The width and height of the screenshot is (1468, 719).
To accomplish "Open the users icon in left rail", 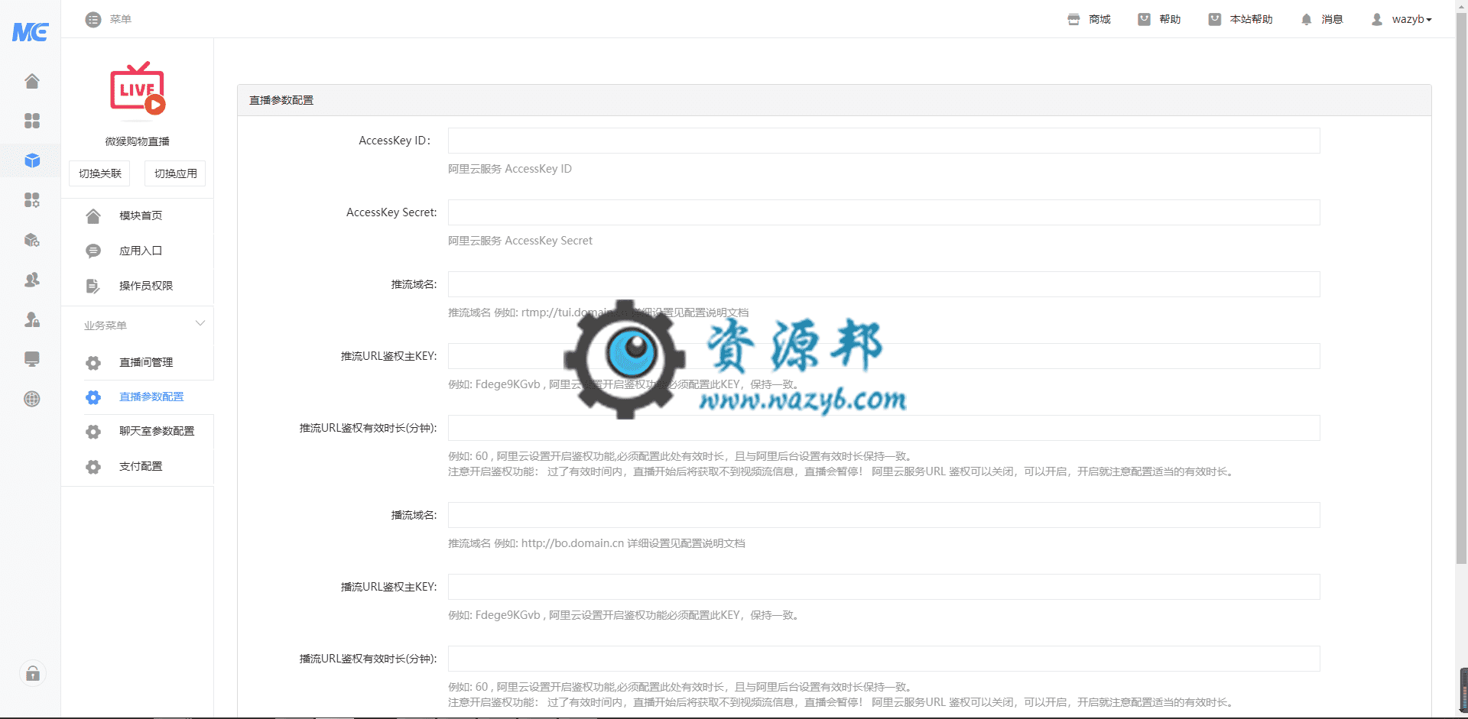I will [31, 280].
